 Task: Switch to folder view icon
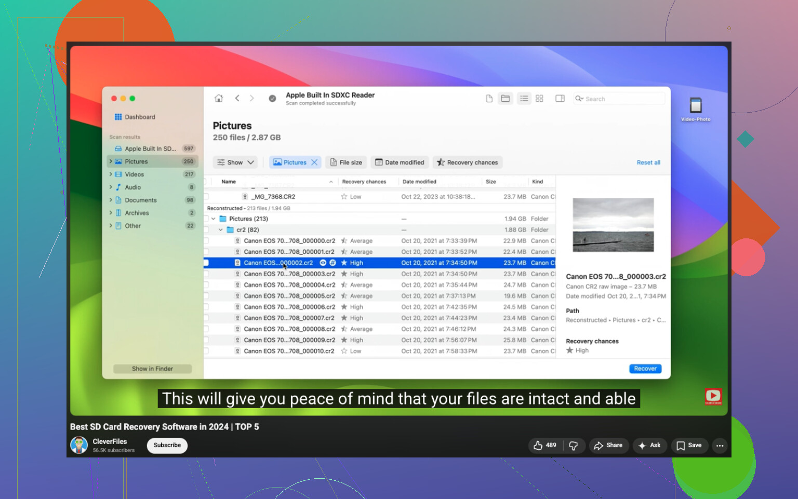pos(506,99)
